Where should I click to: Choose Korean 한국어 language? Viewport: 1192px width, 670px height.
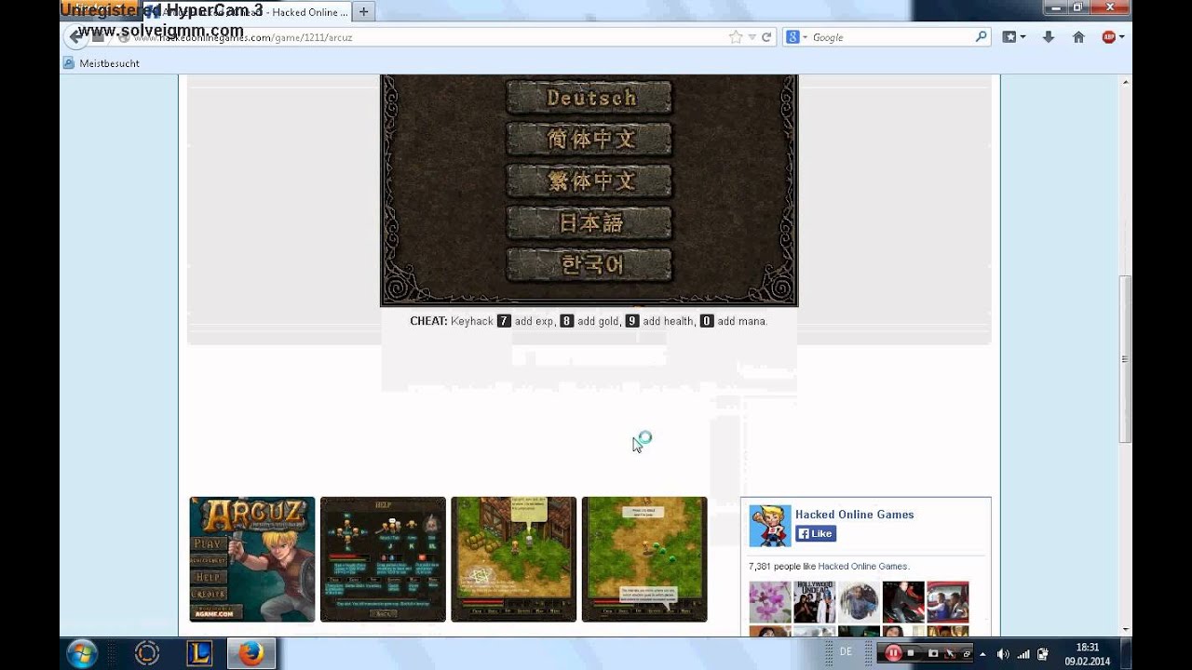pyautogui.click(x=589, y=265)
